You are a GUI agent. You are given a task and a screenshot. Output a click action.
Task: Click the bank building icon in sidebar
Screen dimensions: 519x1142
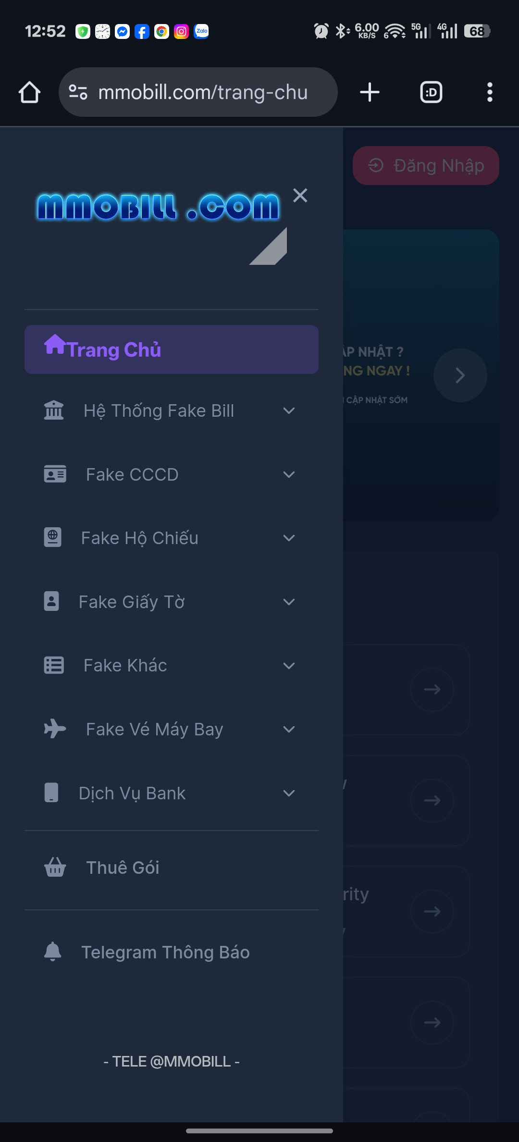click(x=54, y=410)
